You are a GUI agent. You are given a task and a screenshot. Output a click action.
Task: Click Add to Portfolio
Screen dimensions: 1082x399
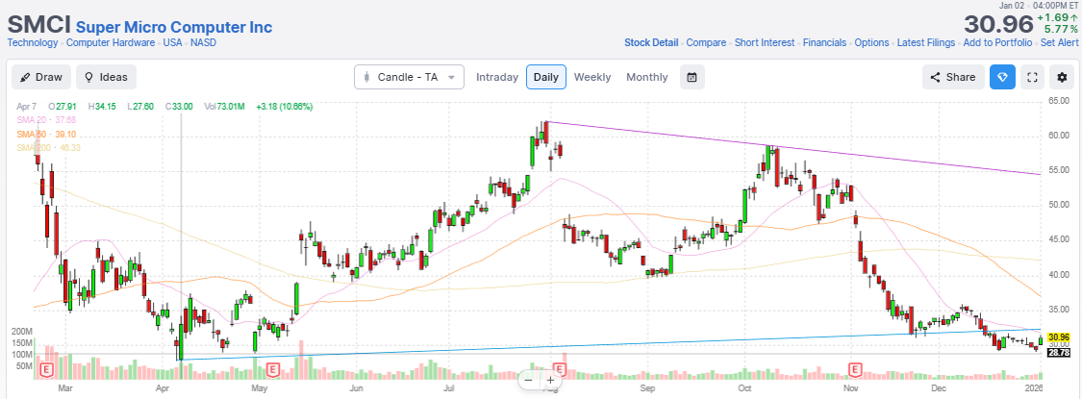click(997, 43)
